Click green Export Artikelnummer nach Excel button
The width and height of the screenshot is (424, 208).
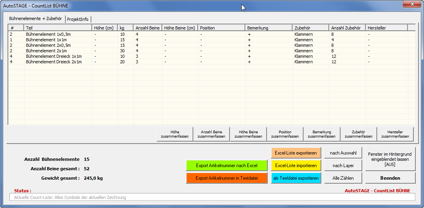point(226,166)
